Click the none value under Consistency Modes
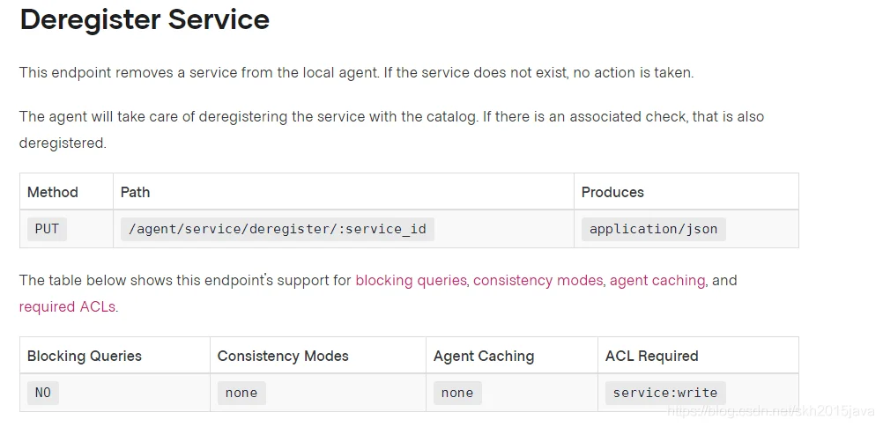The height and width of the screenshot is (427, 883). click(x=241, y=393)
